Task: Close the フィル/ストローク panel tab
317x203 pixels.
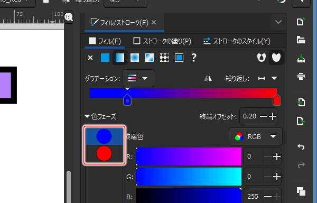Action: pos(154,22)
